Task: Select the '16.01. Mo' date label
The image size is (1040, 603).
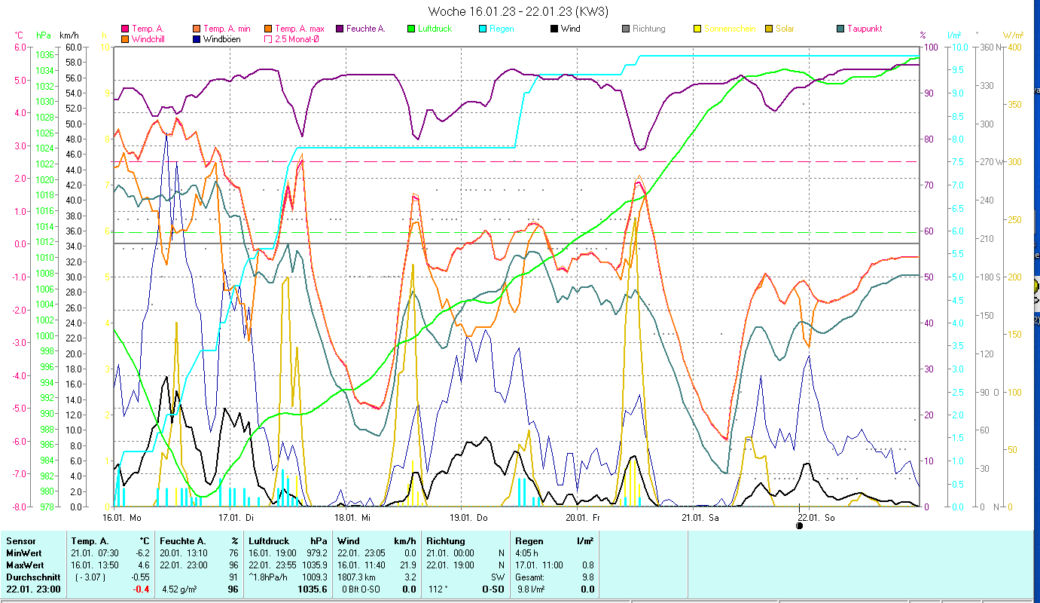Action: (122, 517)
